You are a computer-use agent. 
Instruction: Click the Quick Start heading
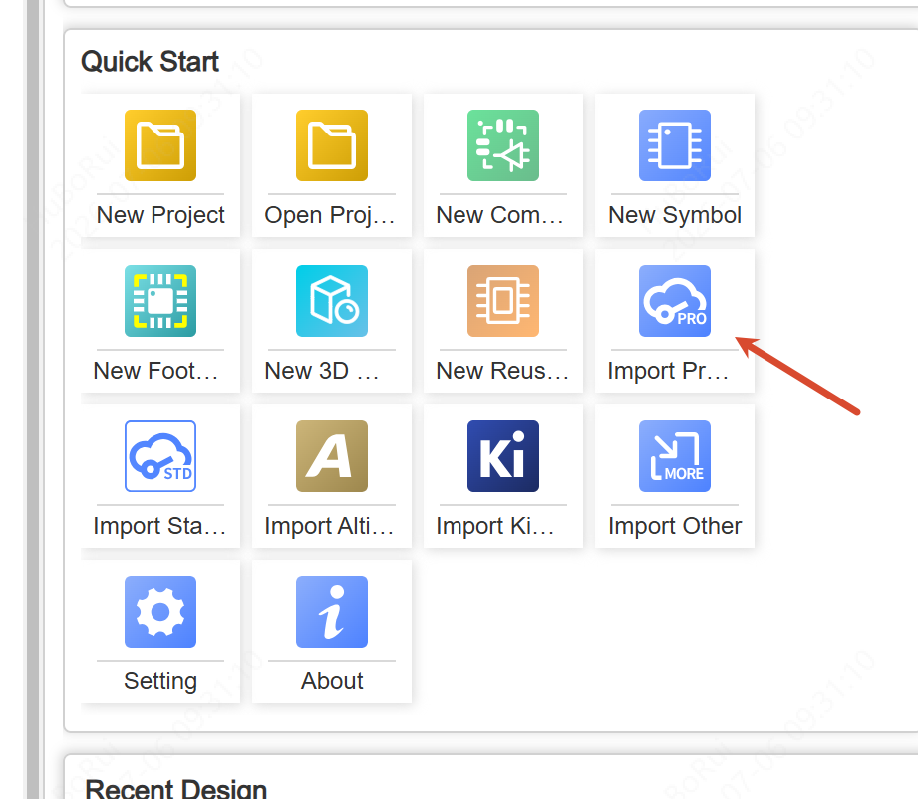pyautogui.click(x=150, y=62)
